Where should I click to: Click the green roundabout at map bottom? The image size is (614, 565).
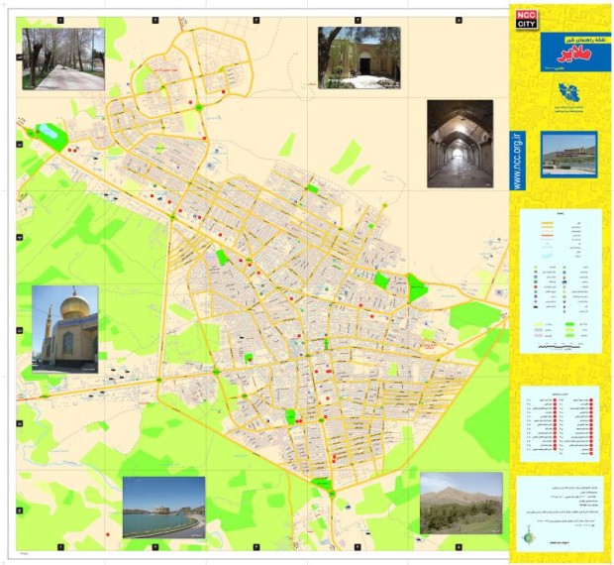[324, 483]
